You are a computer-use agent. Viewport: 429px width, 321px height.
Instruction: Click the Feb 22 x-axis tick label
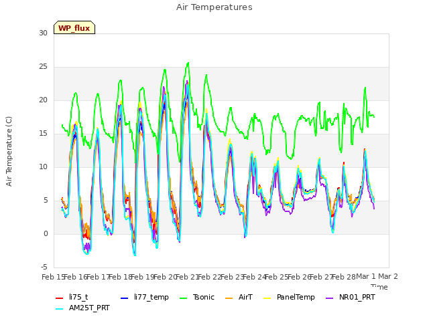[x=209, y=277]
